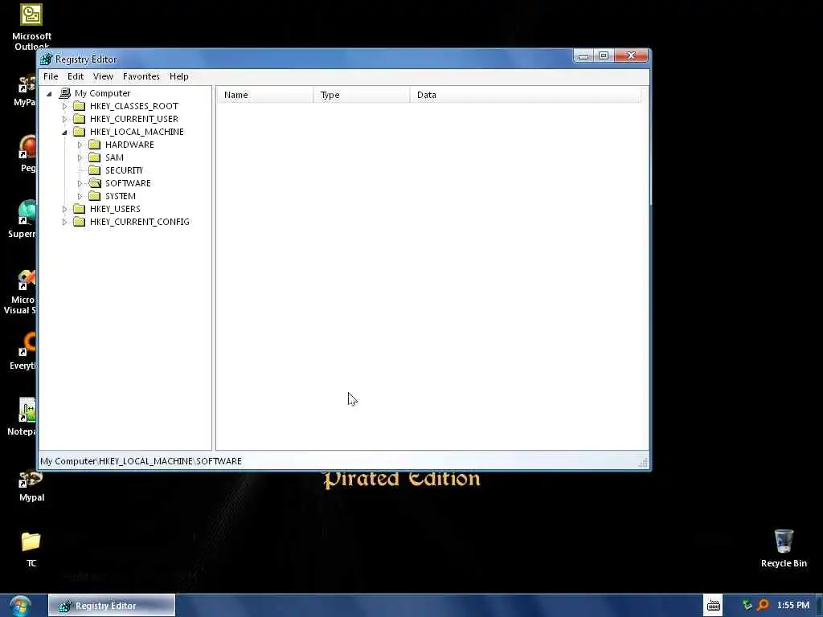
Task: Collapse the My Computer tree node
Action: pyautogui.click(x=49, y=94)
